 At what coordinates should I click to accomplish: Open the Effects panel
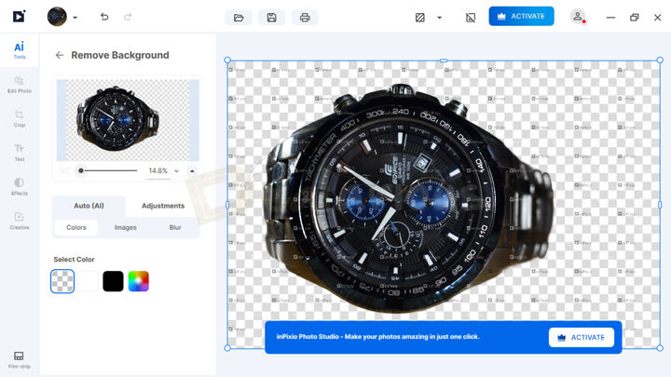pyautogui.click(x=19, y=186)
